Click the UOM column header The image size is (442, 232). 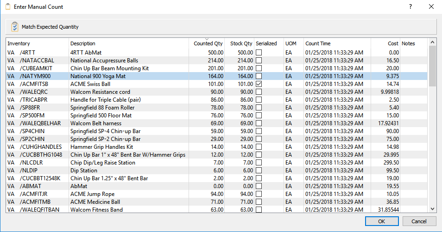point(294,43)
